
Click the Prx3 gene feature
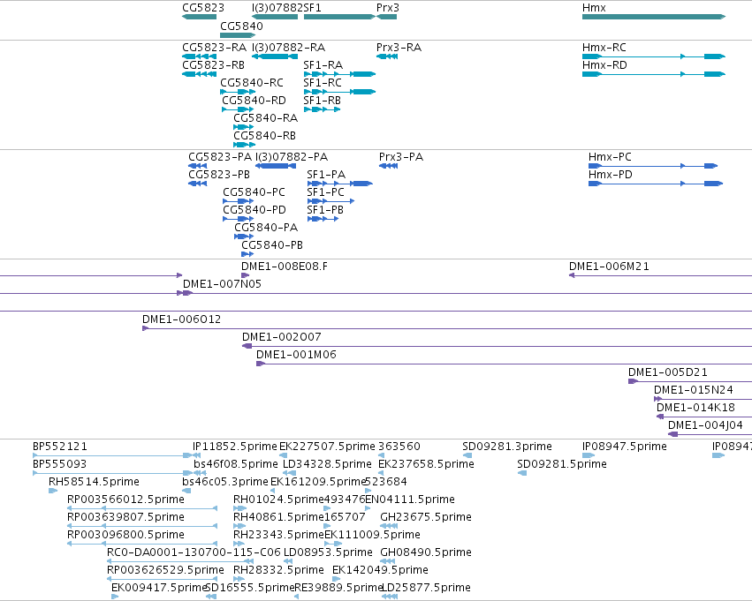click(386, 17)
